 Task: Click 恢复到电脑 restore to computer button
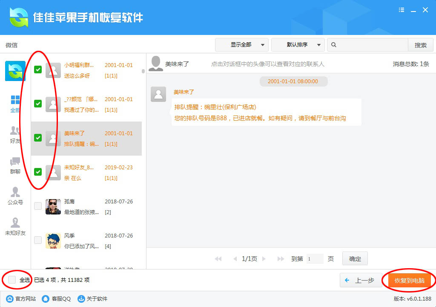(409, 280)
